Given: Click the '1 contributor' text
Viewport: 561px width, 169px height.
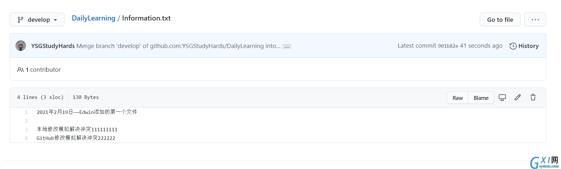Looking at the screenshot, I should pyautogui.click(x=43, y=70).
